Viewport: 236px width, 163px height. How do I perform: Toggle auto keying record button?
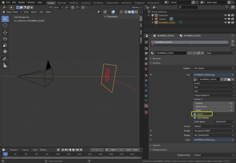coord(58,150)
